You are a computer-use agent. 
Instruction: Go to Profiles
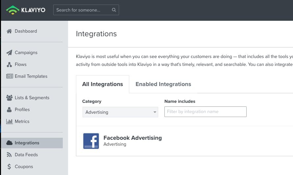[x=22, y=110]
